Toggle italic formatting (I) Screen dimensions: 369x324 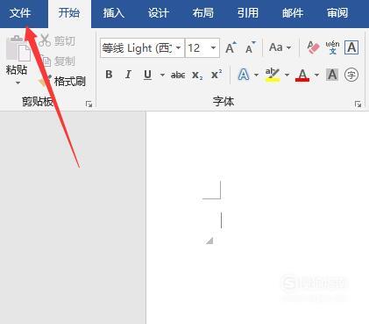[x=128, y=75]
